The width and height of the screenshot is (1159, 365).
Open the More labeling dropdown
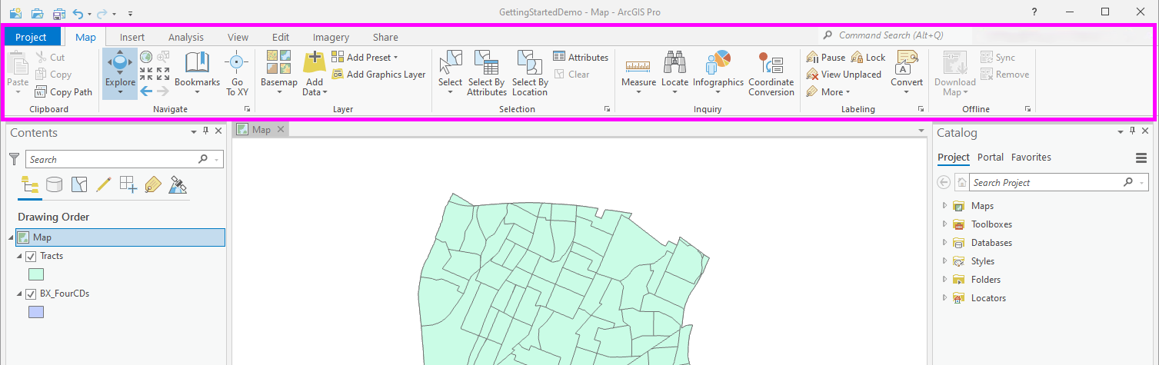tap(828, 91)
